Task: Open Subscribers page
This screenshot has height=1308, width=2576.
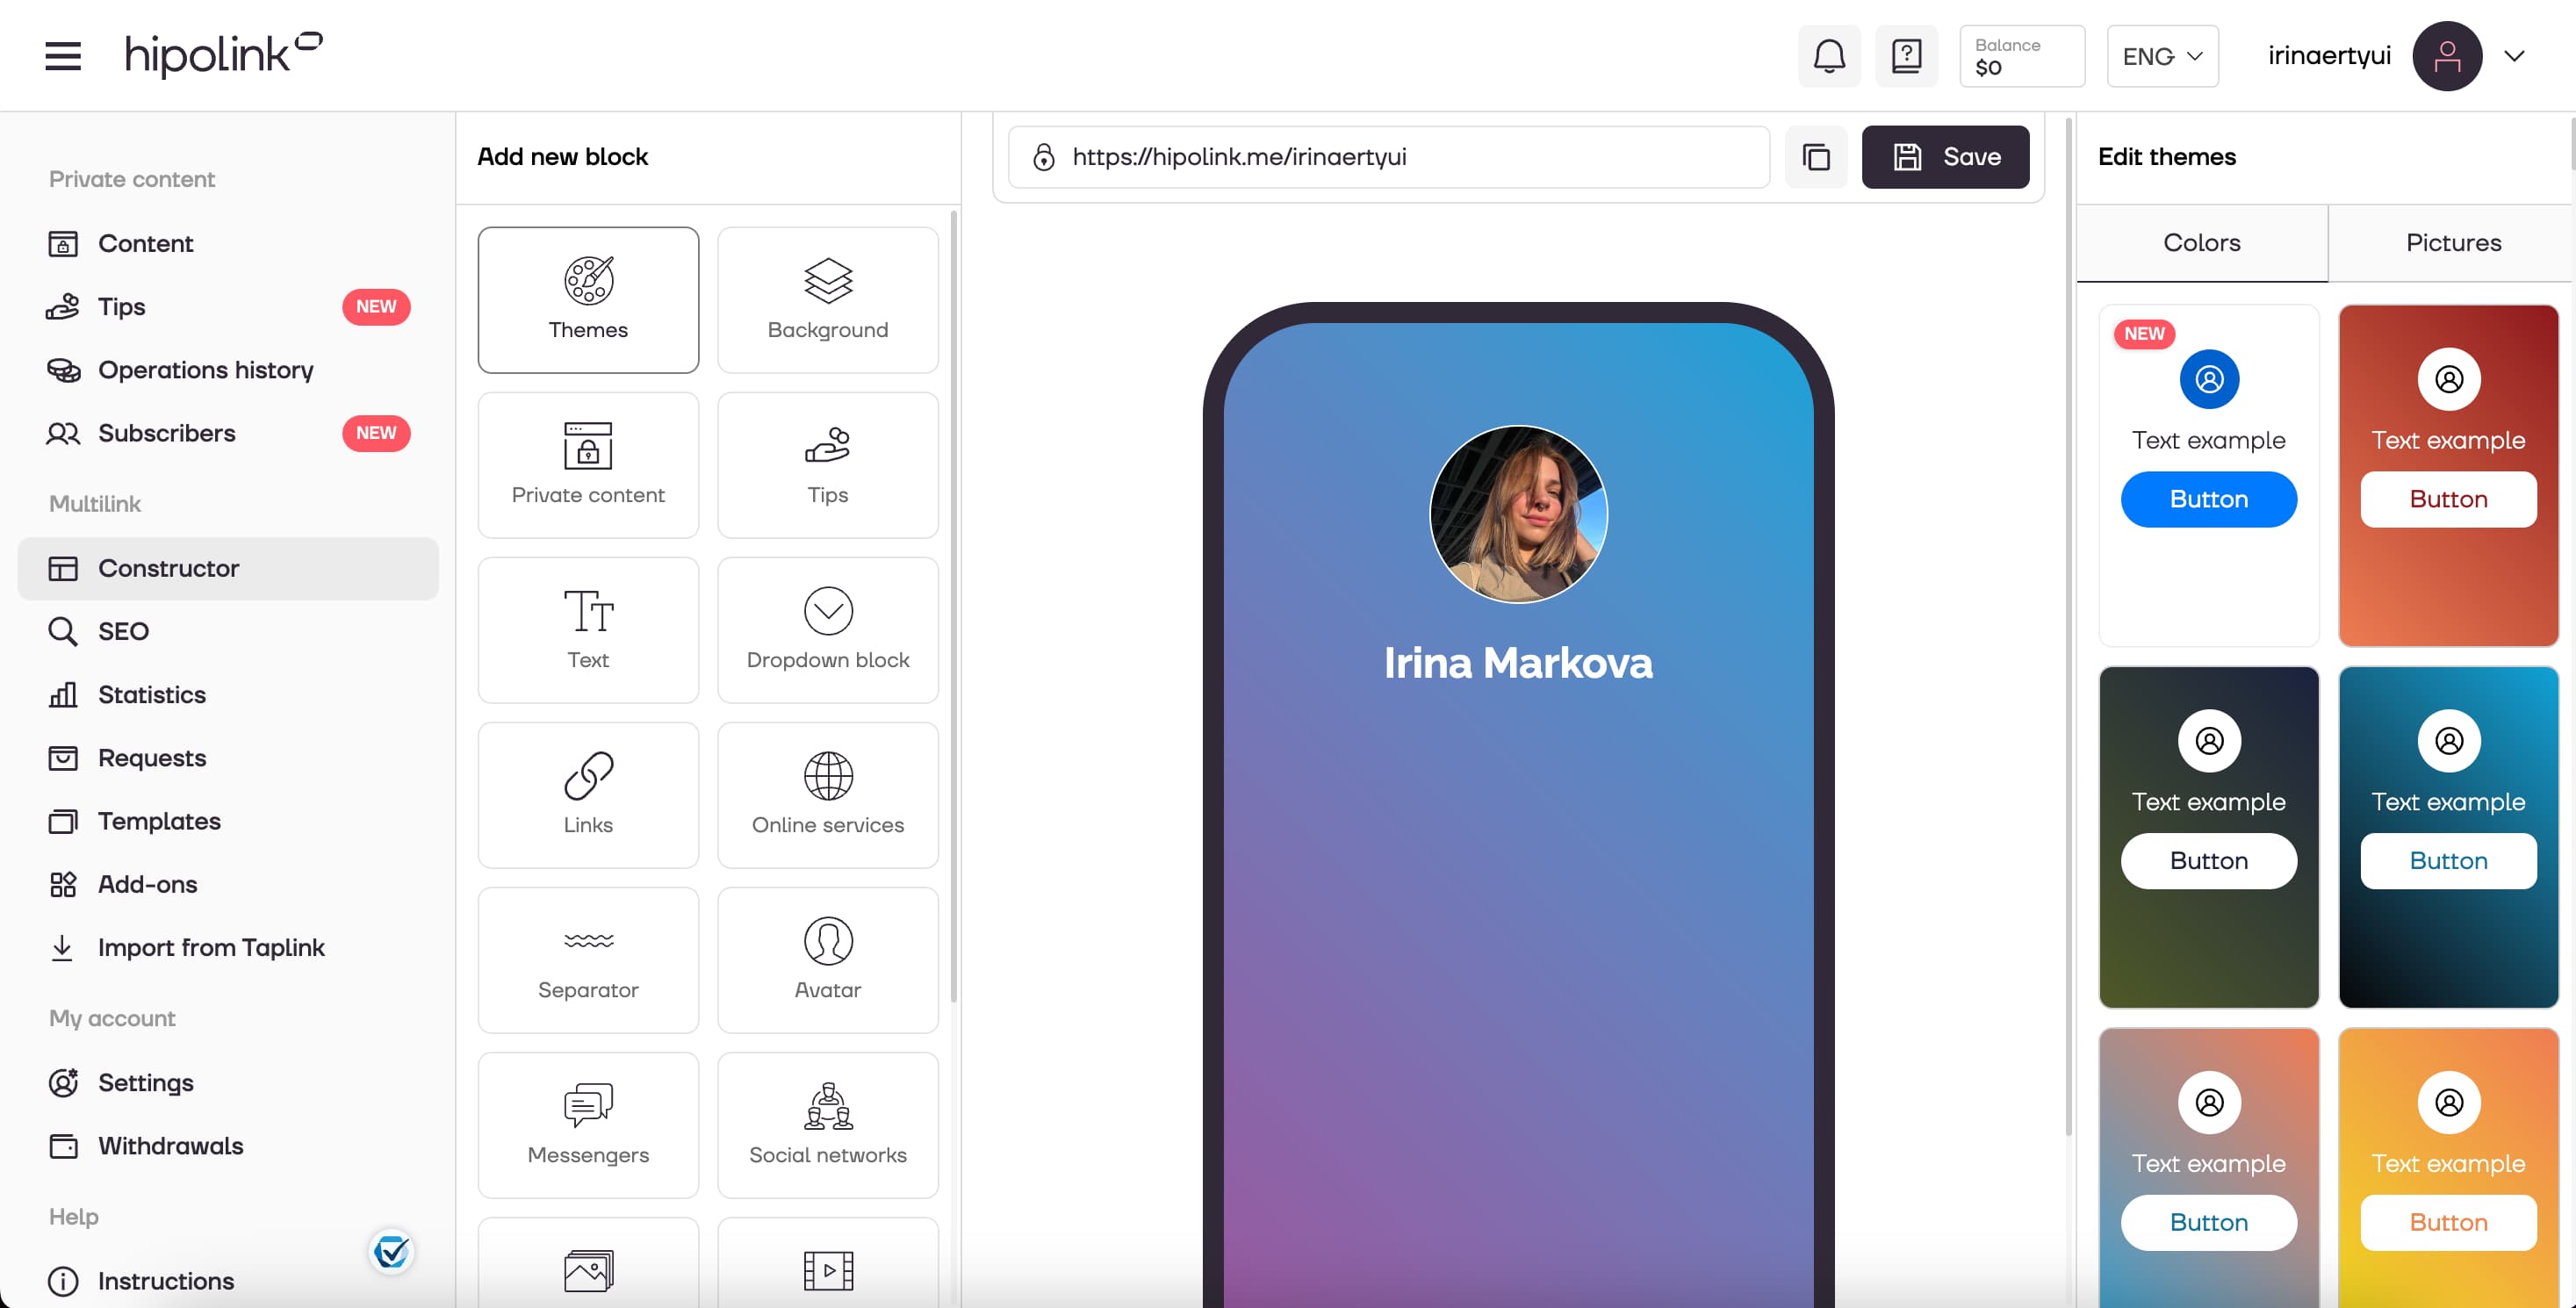Action: coord(228,433)
